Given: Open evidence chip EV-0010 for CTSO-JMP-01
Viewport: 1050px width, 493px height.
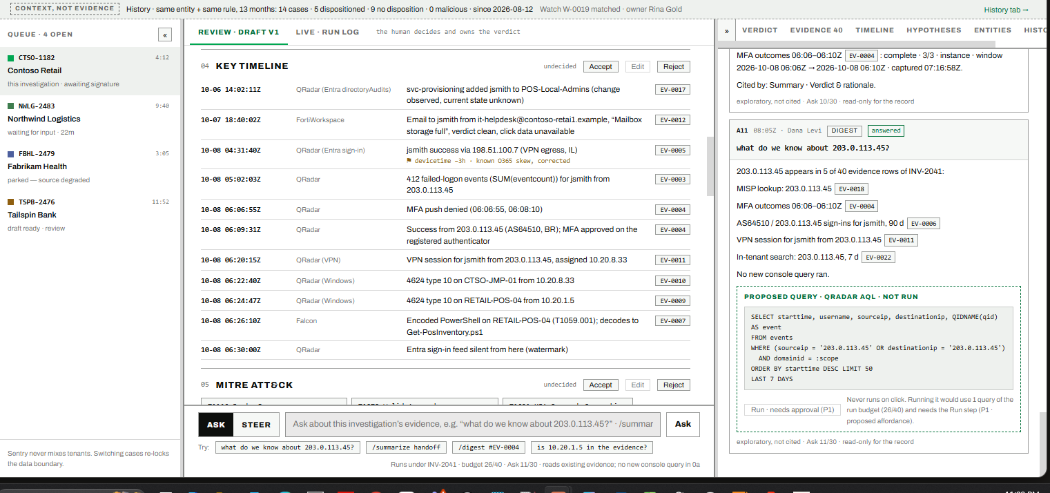Looking at the screenshot, I should tap(672, 281).
